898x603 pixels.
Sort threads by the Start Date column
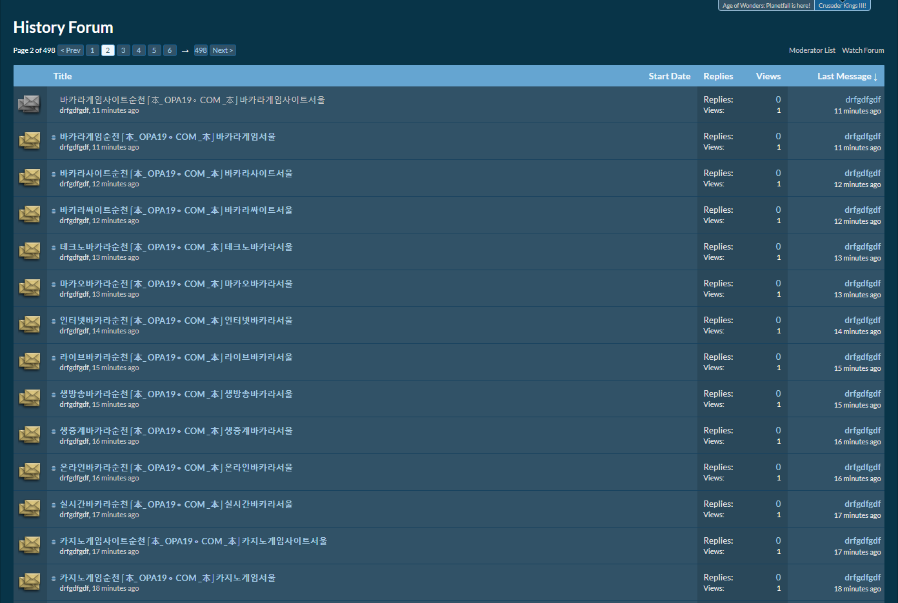(x=669, y=76)
